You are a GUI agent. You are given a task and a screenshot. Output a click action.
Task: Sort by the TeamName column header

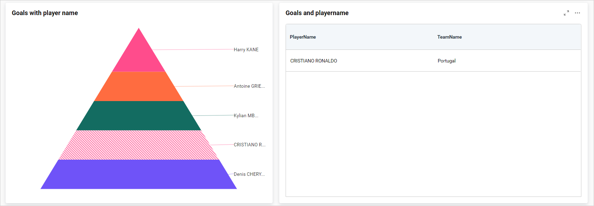coord(449,37)
